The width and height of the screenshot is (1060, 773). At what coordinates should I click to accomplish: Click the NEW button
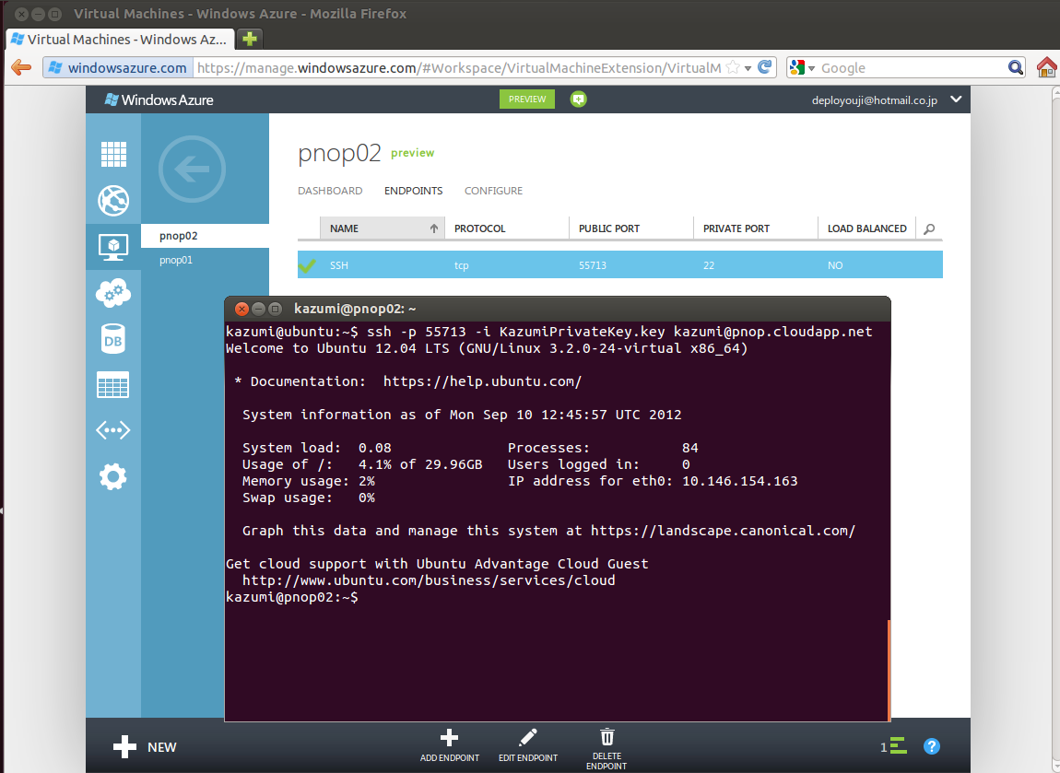[x=145, y=746]
